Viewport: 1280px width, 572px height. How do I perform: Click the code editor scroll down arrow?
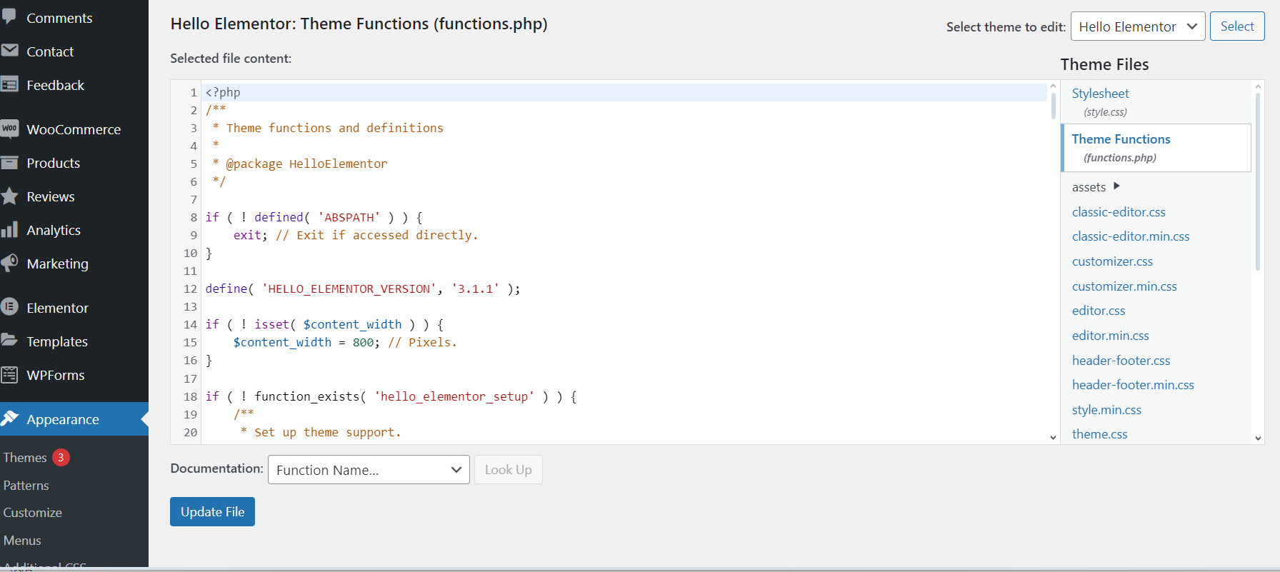[x=1053, y=438]
